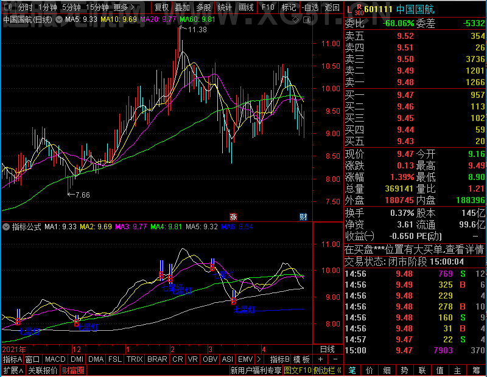Open the 关联报价 related quotes tab
The image size is (487, 377).
pos(43,370)
